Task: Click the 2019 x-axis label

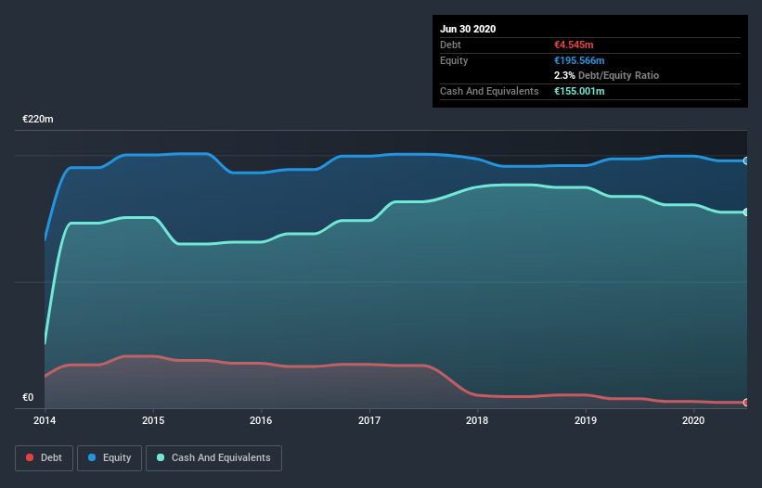Action: (x=586, y=420)
